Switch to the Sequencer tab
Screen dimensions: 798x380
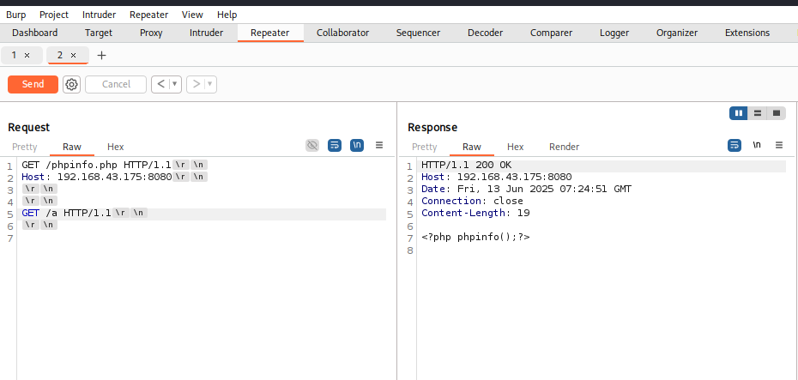point(419,33)
